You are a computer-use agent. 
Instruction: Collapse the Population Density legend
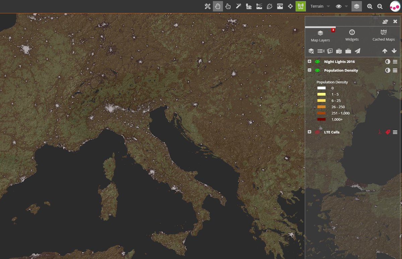310,70
